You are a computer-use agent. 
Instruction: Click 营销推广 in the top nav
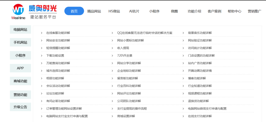(255, 11)
